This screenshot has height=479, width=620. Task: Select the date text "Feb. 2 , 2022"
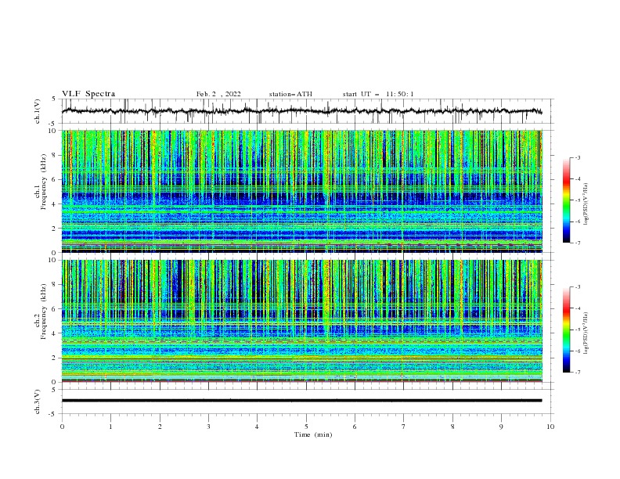(x=218, y=94)
